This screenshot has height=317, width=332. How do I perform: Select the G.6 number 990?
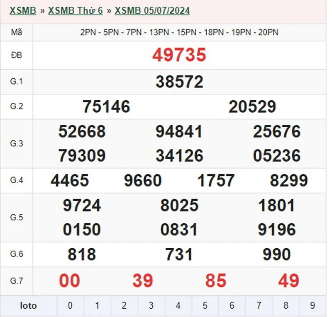click(x=276, y=254)
